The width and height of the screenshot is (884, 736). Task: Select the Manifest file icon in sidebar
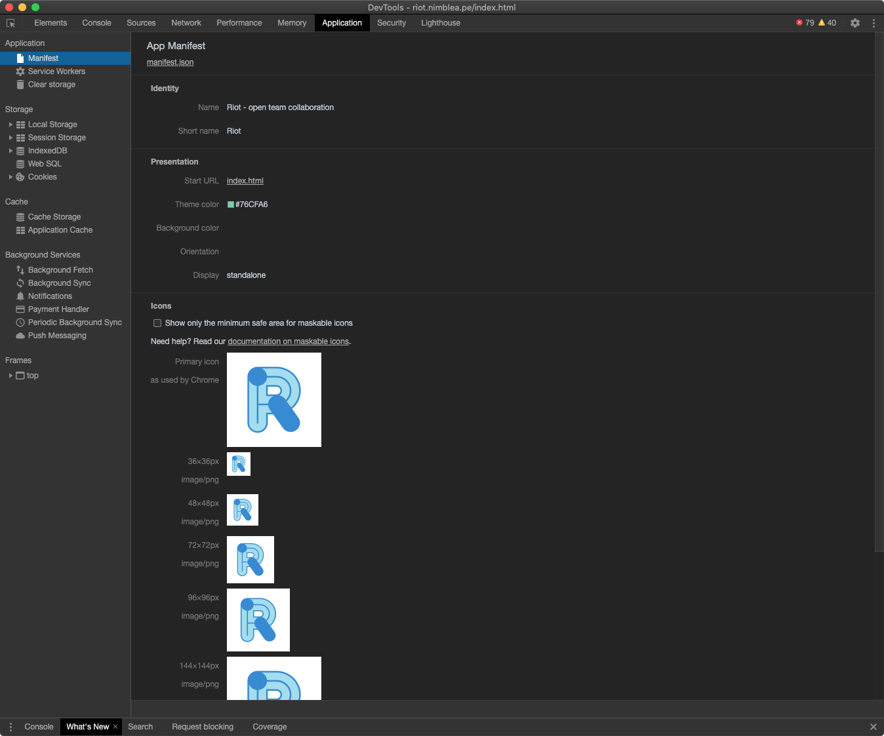[x=20, y=58]
